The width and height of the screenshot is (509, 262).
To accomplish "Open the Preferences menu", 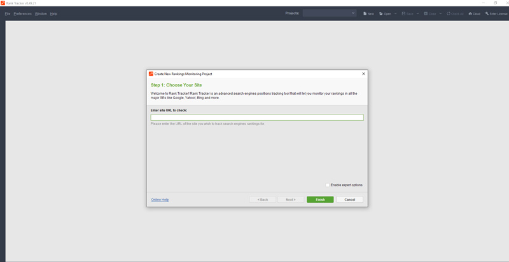I will tap(23, 13).
